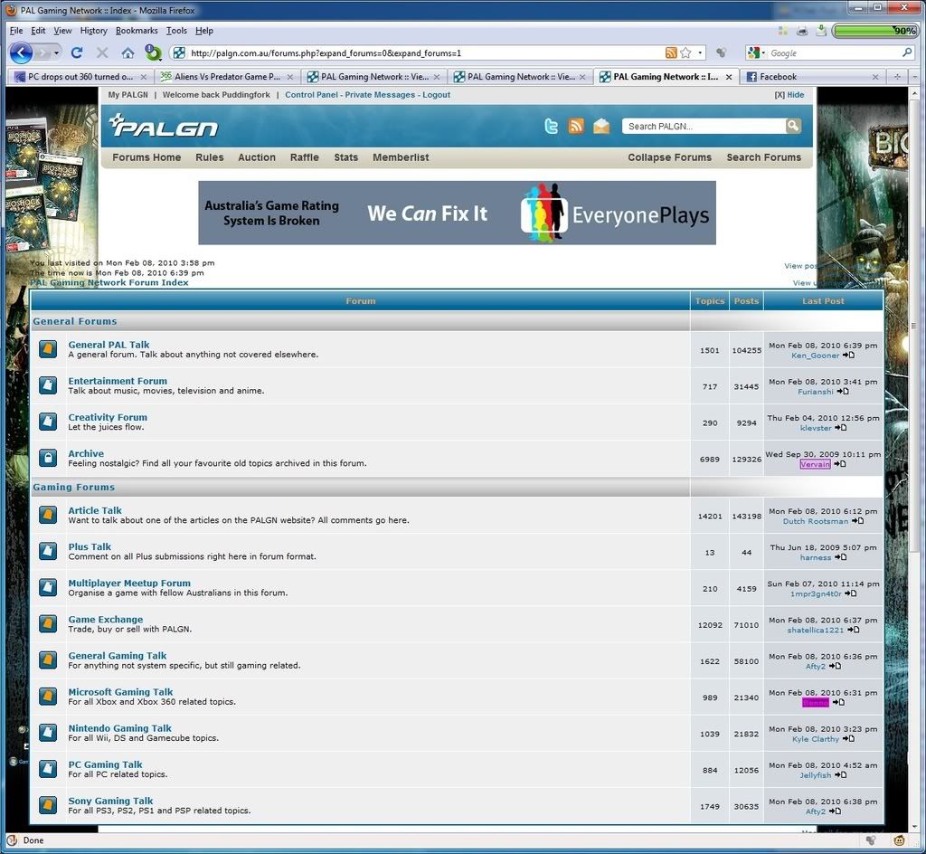Open the Microsoft Gaming Talk forum

120,692
